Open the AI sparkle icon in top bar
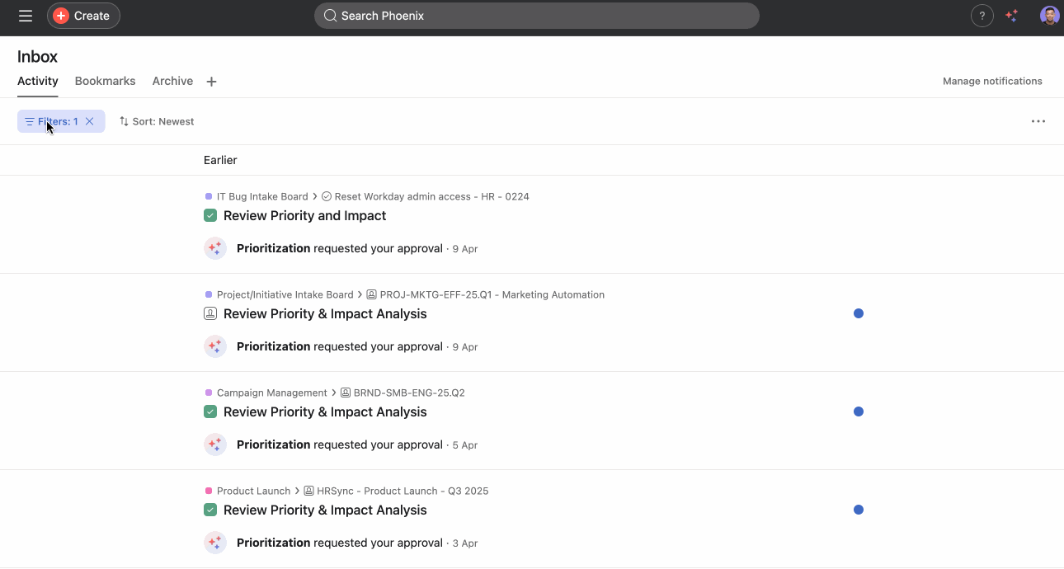The image size is (1064, 569). tap(1012, 16)
